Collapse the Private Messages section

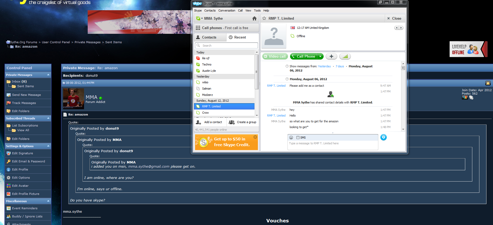48,75
